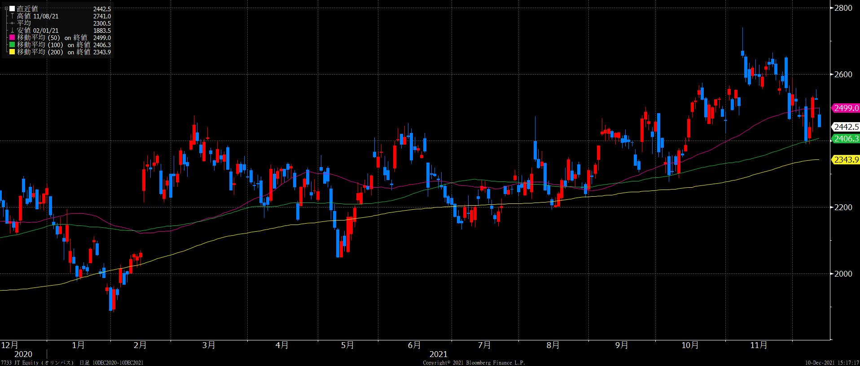Click the 7月 label on time axis

point(485,345)
